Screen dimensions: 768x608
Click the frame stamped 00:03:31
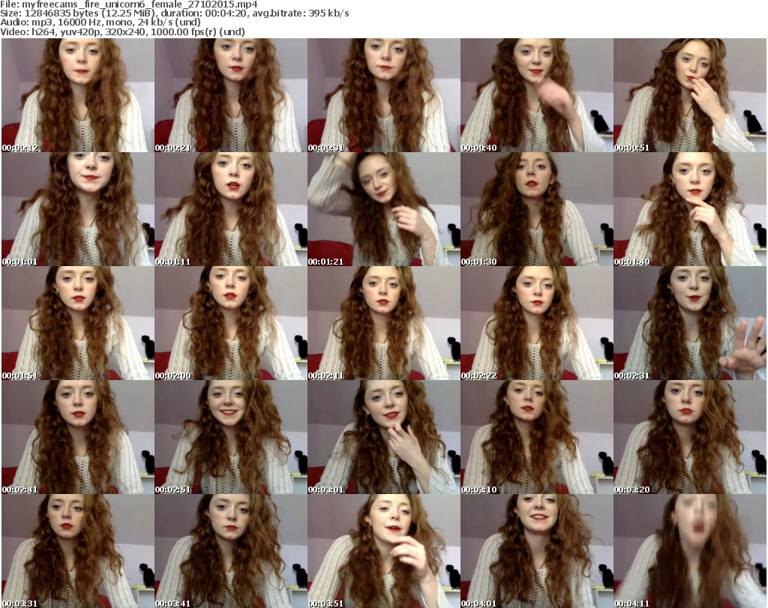78,551
